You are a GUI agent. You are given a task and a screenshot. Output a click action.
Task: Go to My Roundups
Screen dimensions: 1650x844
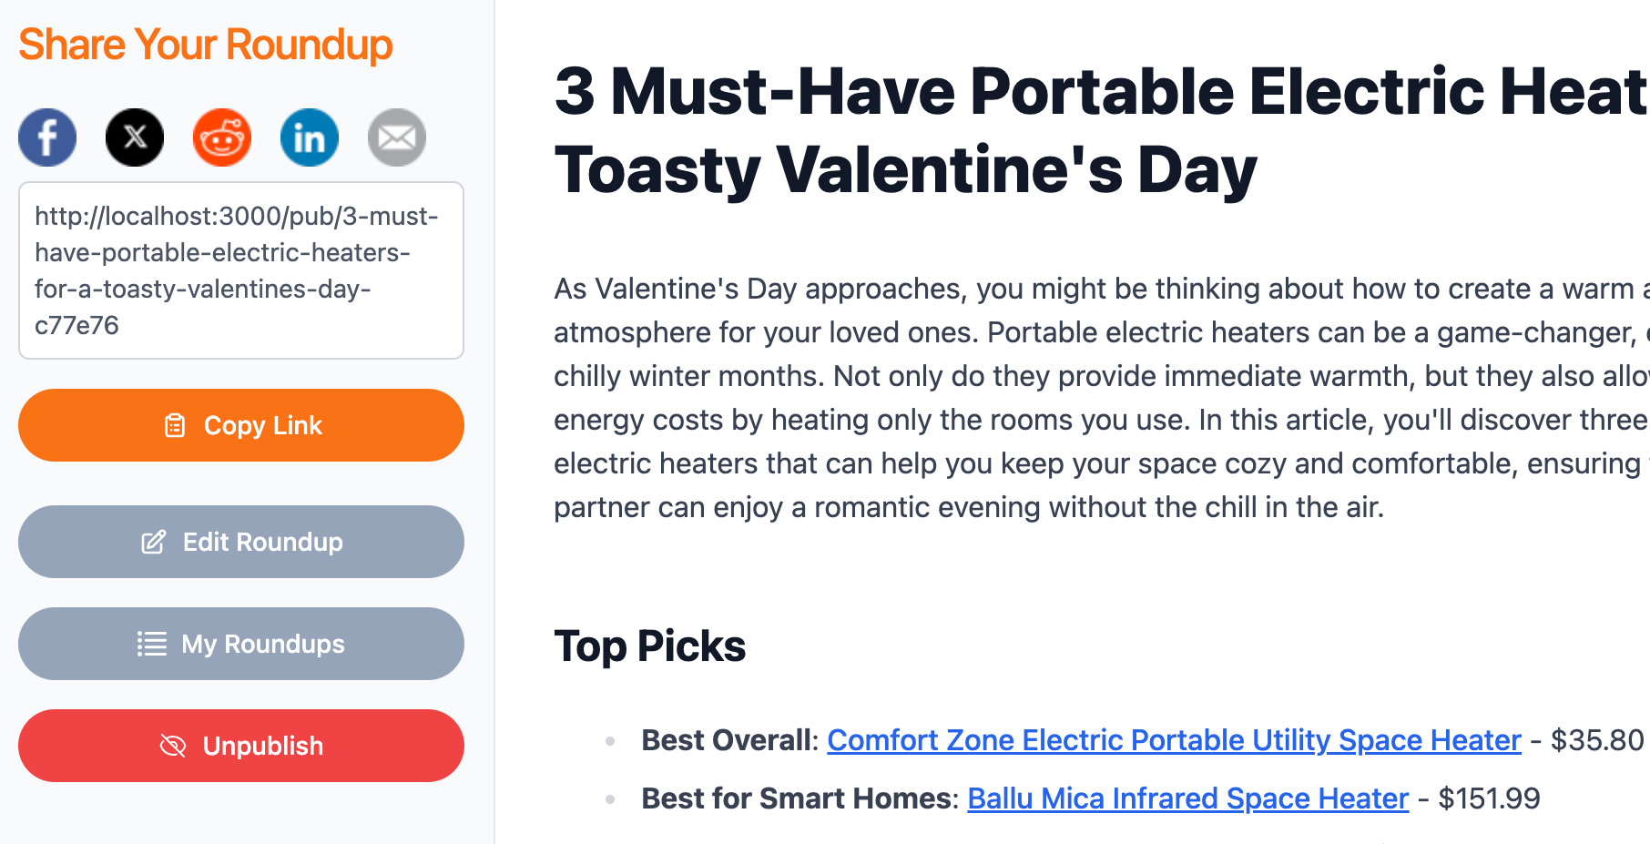tap(241, 644)
